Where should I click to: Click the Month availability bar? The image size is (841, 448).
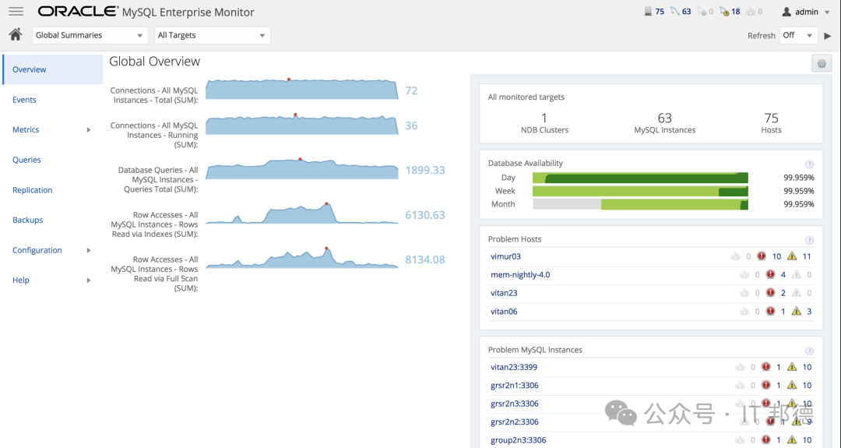point(640,204)
